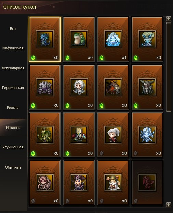The height and width of the screenshot is (213, 173).
Task: Pick the ice crystal spirit doll
Action: pyautogui.click(x=147, y=135)
